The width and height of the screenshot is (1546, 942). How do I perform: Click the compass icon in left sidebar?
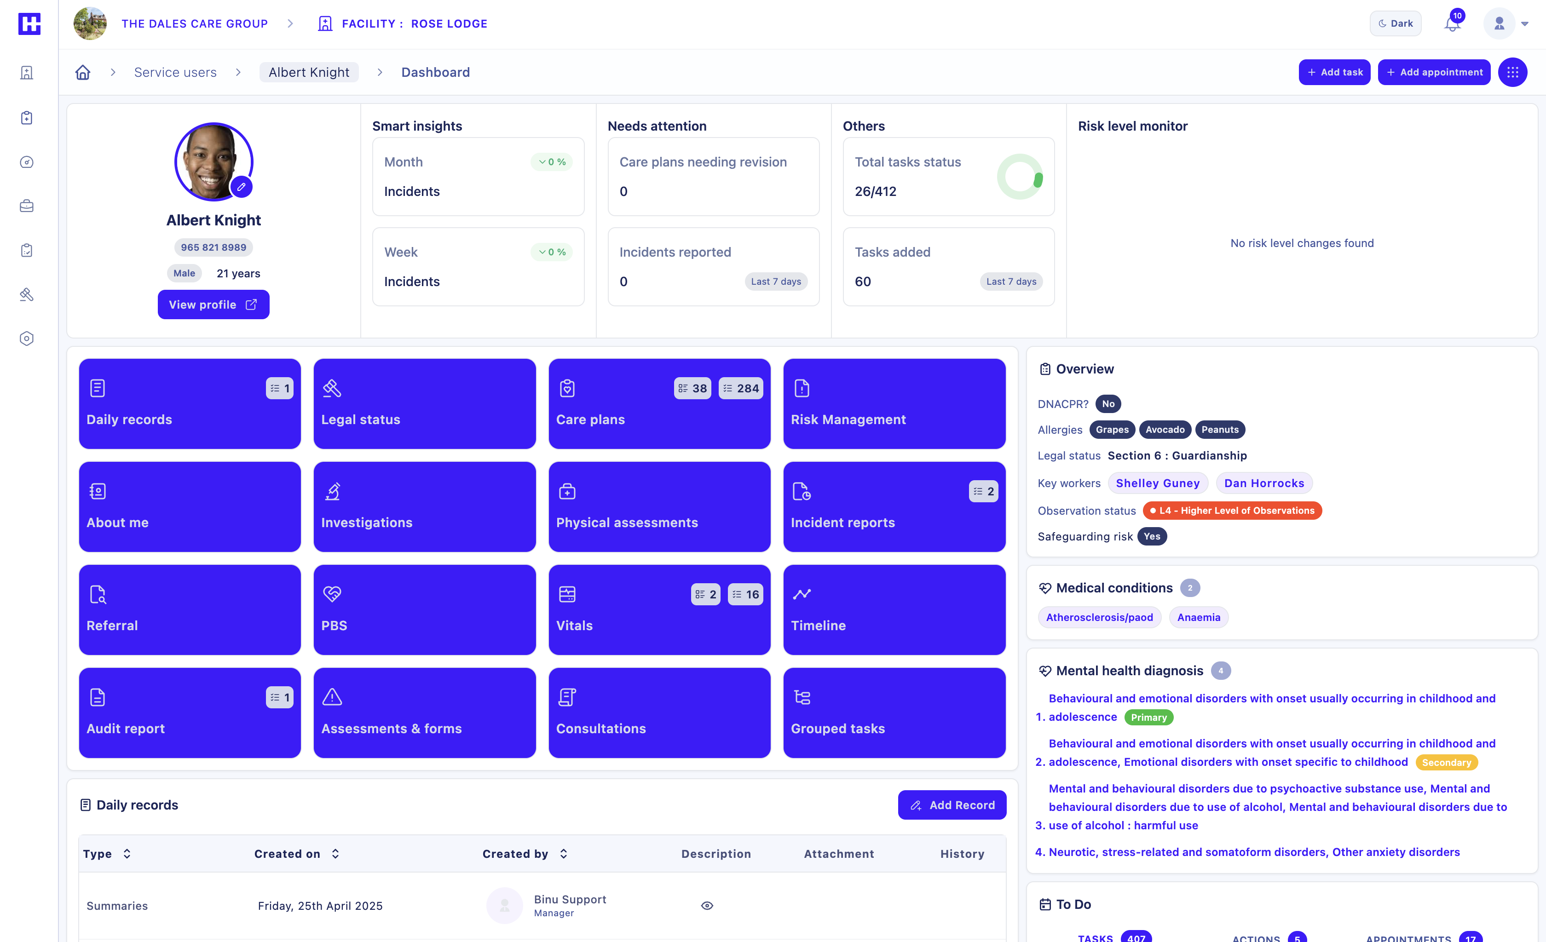(26, 162)
